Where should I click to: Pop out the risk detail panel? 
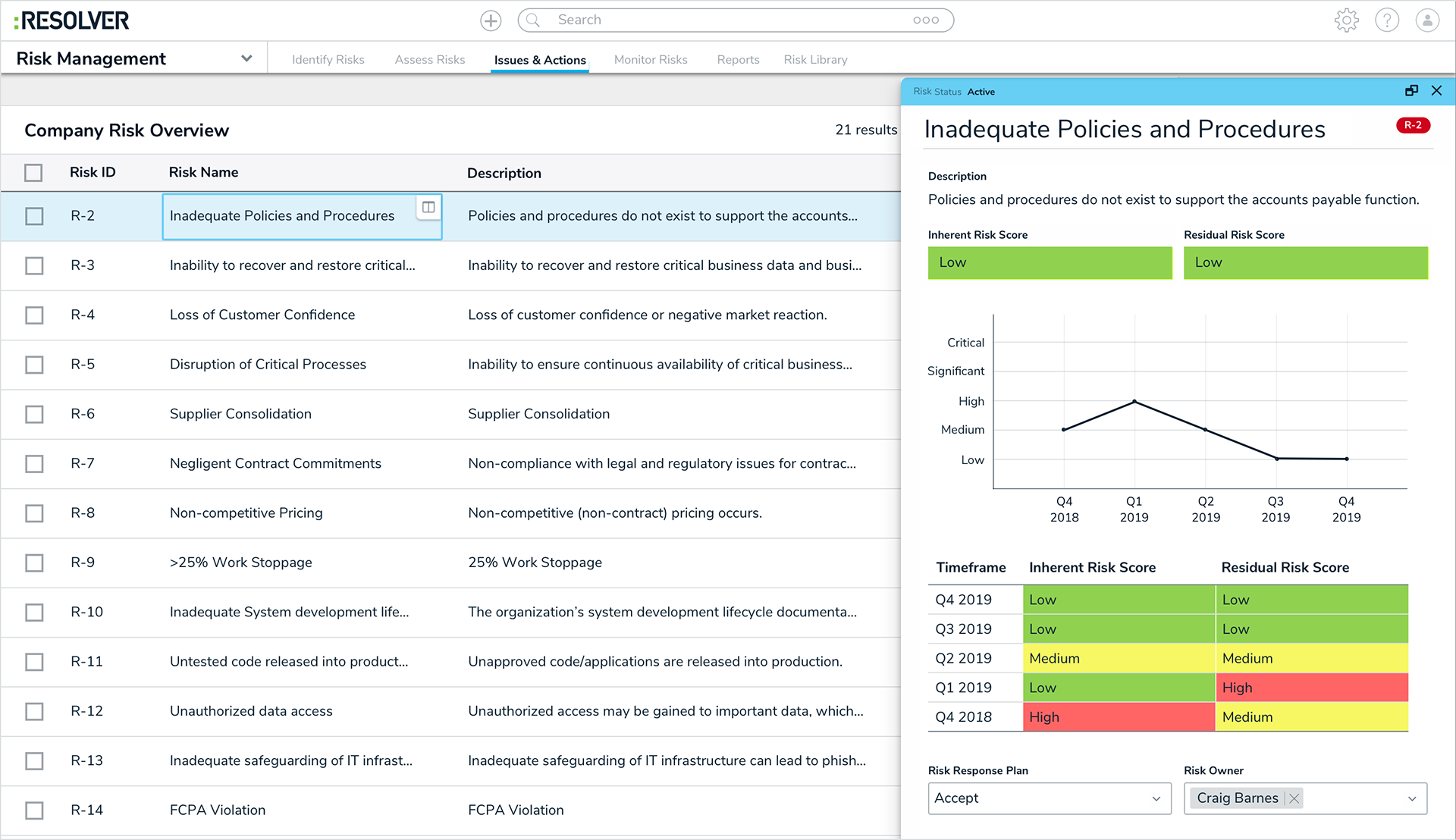coord(1410,91)
